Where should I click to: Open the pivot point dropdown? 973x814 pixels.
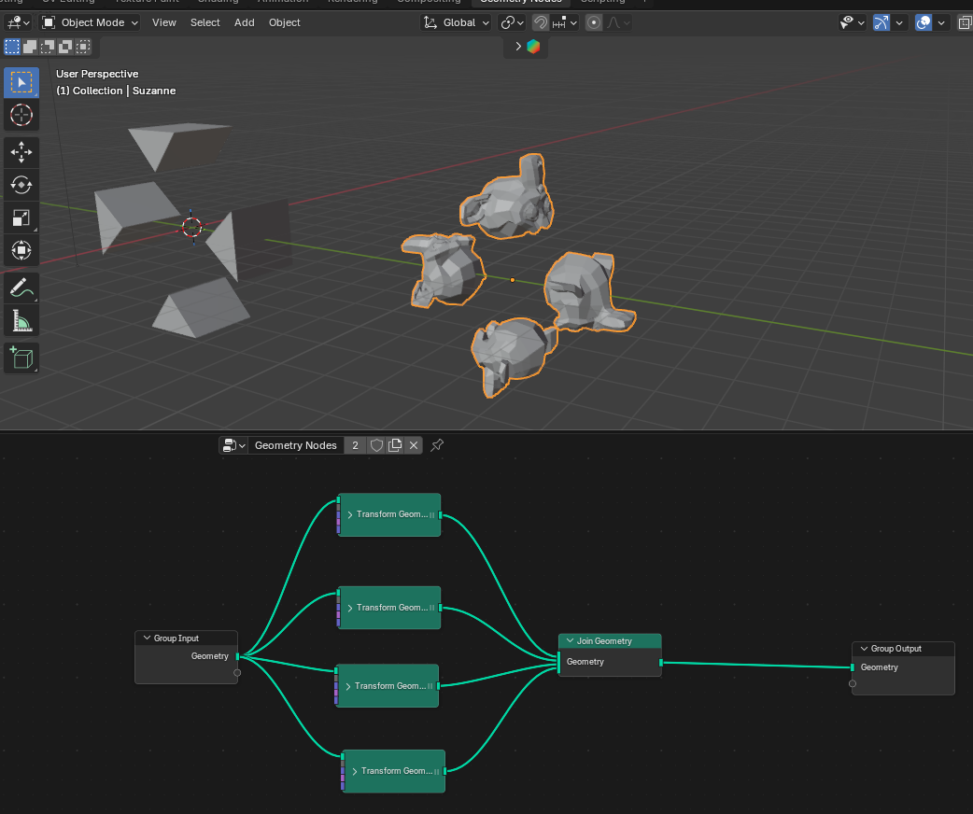tap(512, 23)
